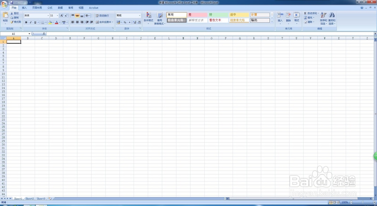
Task: Switch to the 插入 (Insert) ribbon tab
Action: (x=24, y=8)
